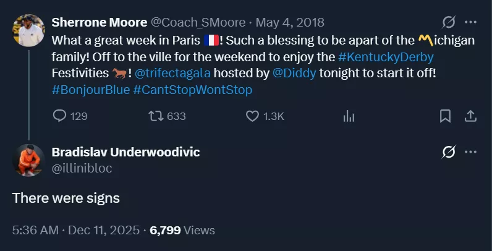Open more options for Sherrone Moore's tweet

(470, 23)
